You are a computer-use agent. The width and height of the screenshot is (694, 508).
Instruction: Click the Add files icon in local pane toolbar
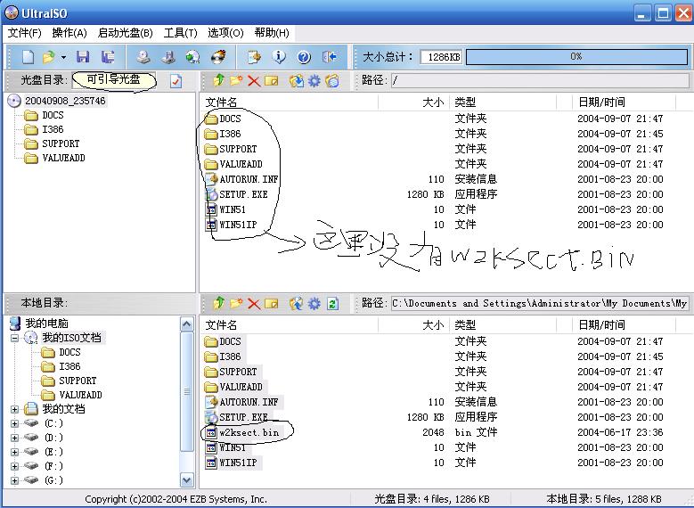click(x=297, y=303)
